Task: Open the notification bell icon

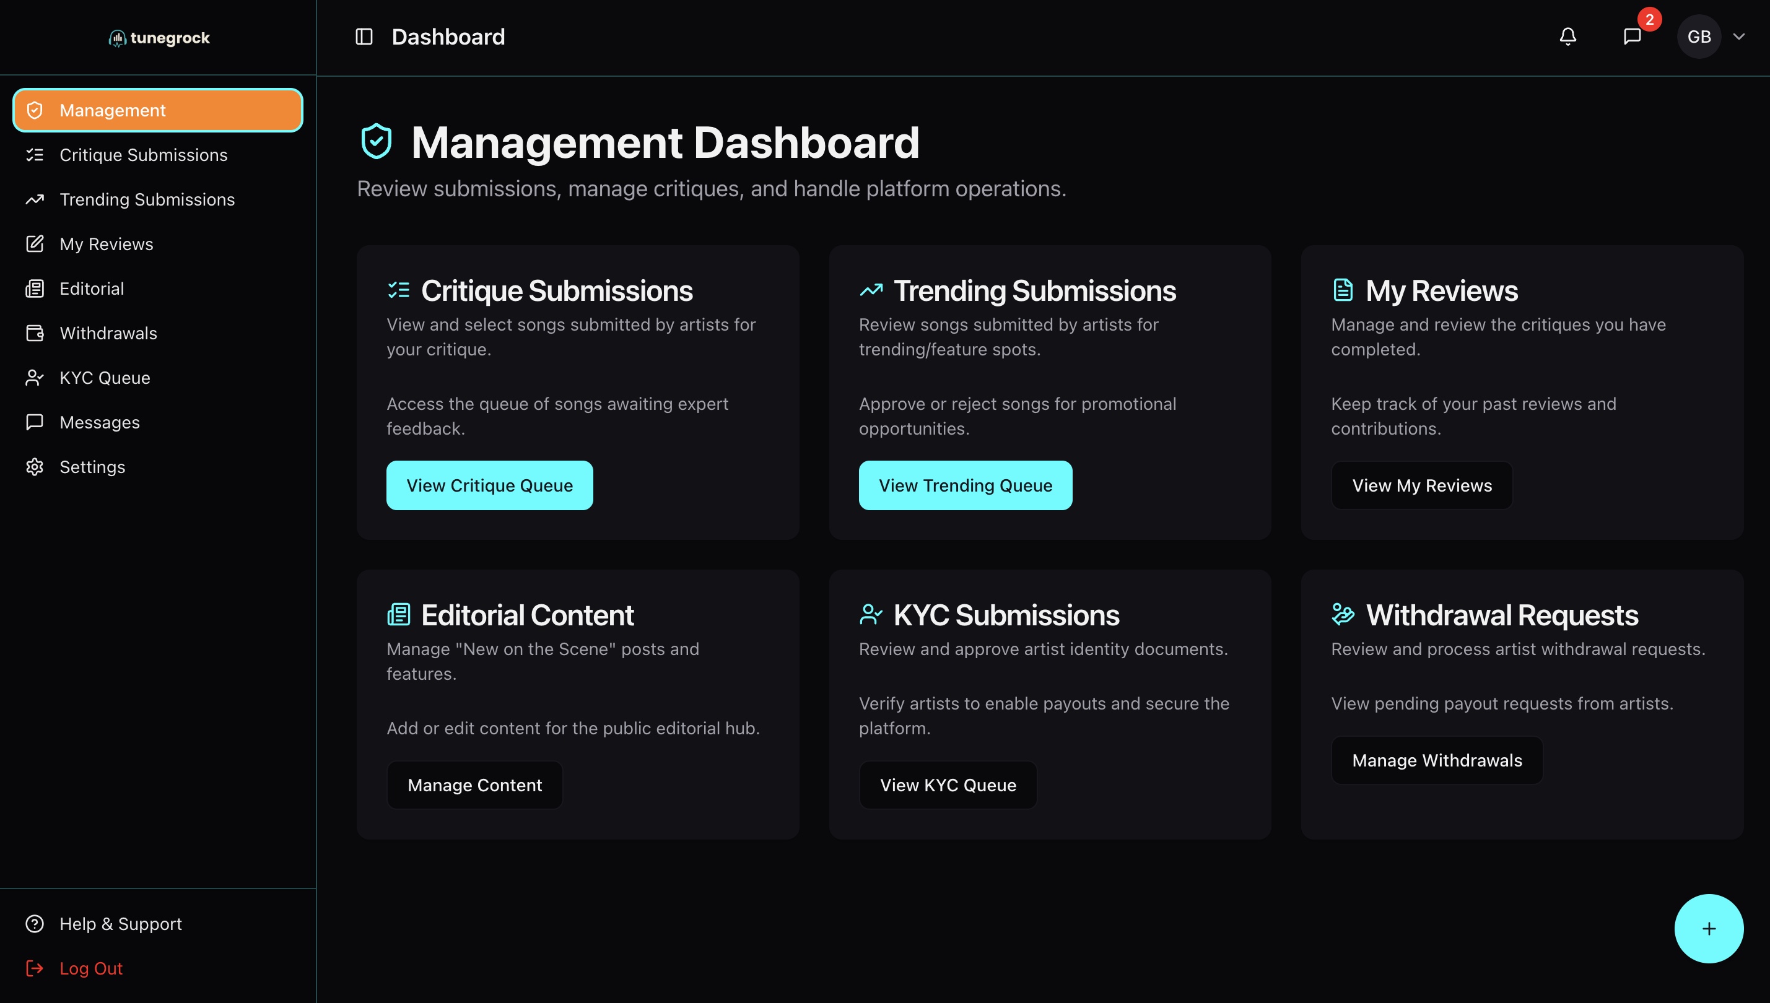Action: point(1567,37)
